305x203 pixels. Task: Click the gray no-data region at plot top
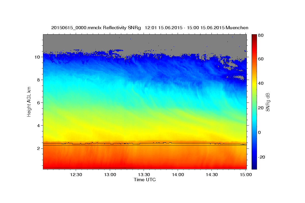[145, 42]
